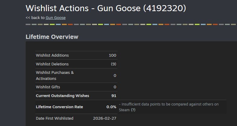Click the Wishlist Gifts label

pos(48,87)
